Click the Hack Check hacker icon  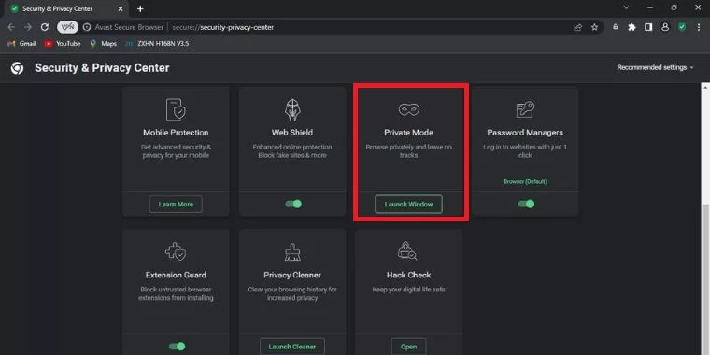[407, 251]
